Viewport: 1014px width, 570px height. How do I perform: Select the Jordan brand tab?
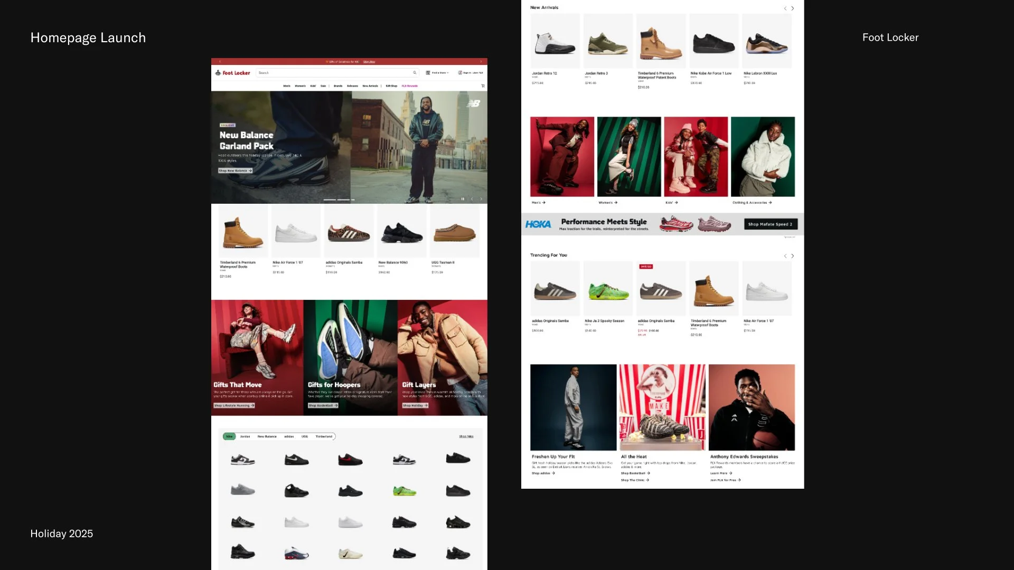pos(245,436)
